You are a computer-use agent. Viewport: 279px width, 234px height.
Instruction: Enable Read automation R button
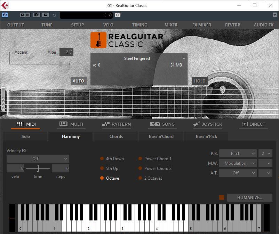coord(22,15)
